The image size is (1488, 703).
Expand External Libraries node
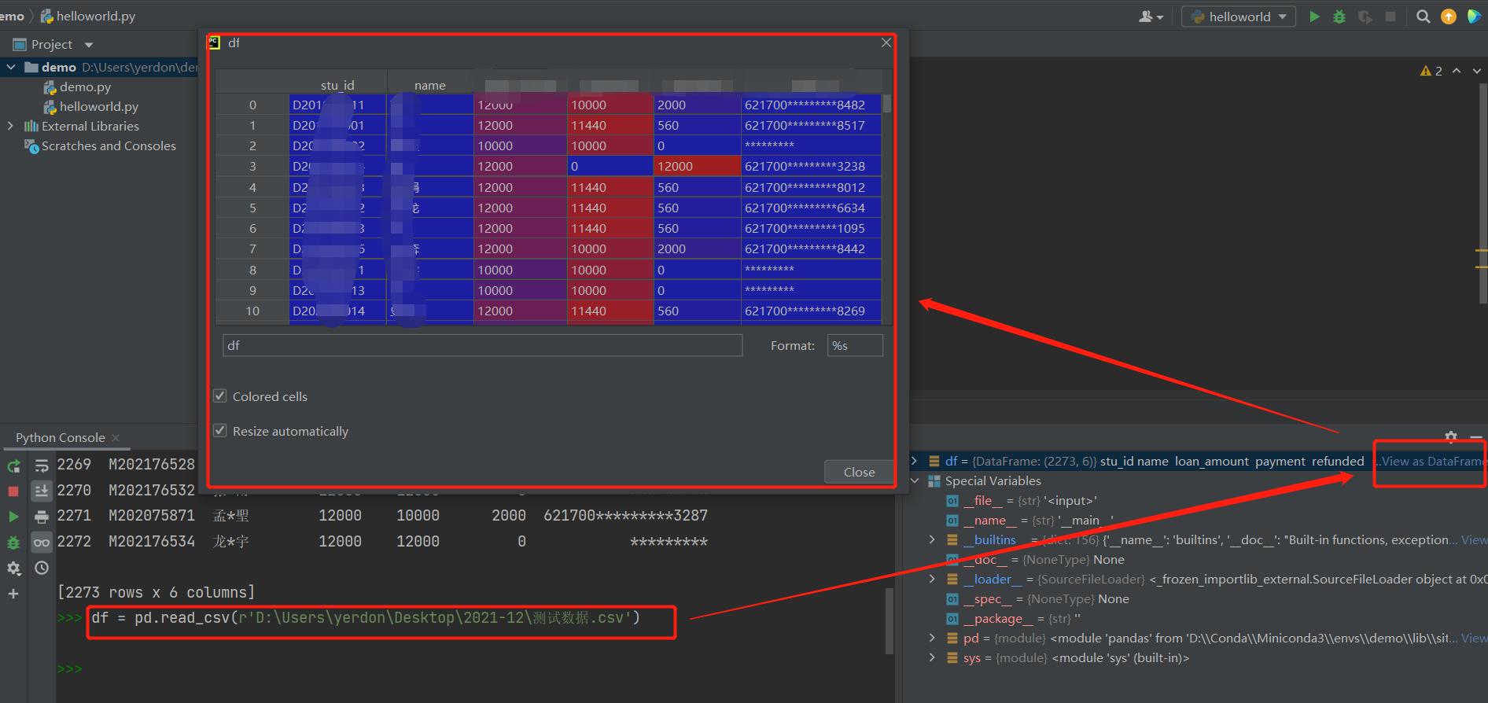[x=10, y=126]
